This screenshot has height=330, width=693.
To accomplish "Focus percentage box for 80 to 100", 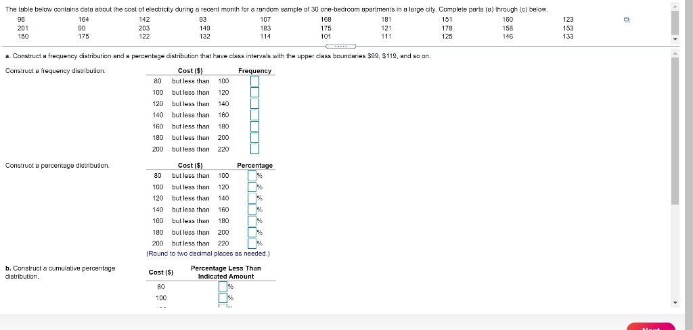I will 252,176.
